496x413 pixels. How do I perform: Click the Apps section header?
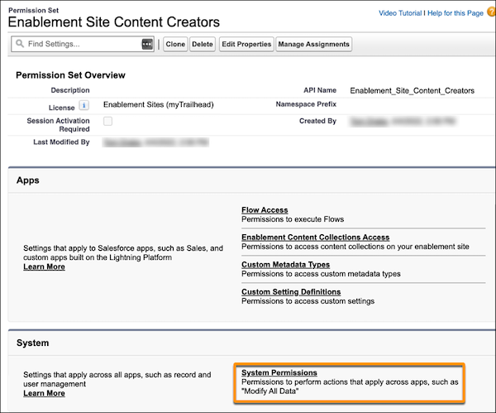[28, 180]
